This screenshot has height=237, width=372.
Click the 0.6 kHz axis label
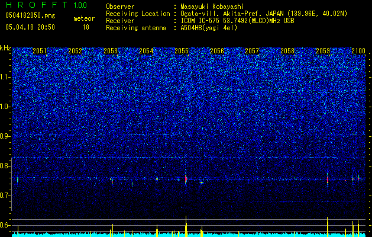(5, 225)
